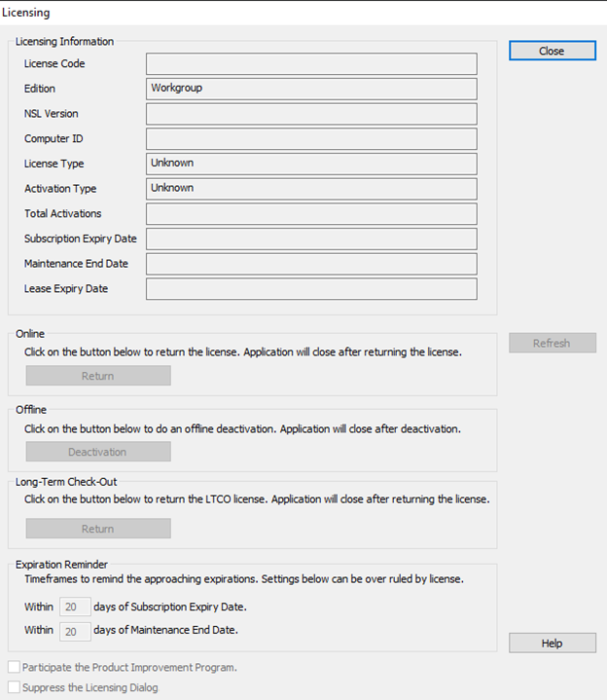The image size is (607, 700).
Task: Click Return under Long-Term Check-Out
Action: (98, 529)
